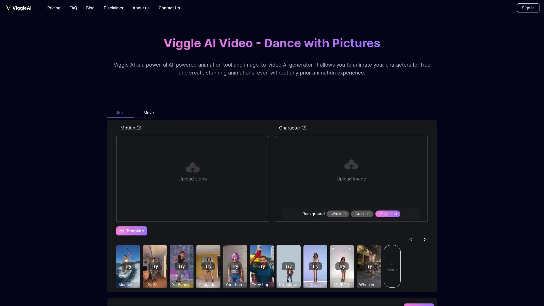Open the Disclaimer page link
This screenshot has height=306, width=544.
tap(113, 8)
